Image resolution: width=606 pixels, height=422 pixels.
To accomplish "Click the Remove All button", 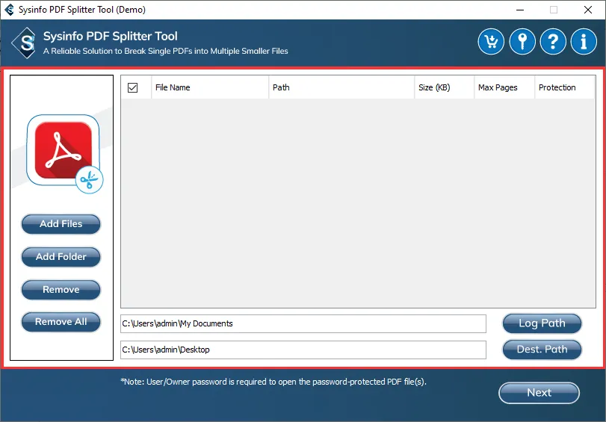I will pyautogui.click(x=61, y=322).
